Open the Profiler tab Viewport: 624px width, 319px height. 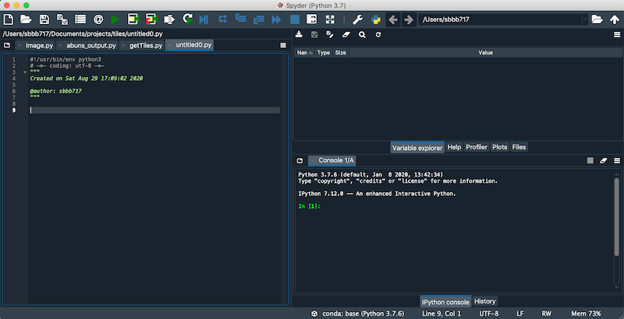point(477,147)
